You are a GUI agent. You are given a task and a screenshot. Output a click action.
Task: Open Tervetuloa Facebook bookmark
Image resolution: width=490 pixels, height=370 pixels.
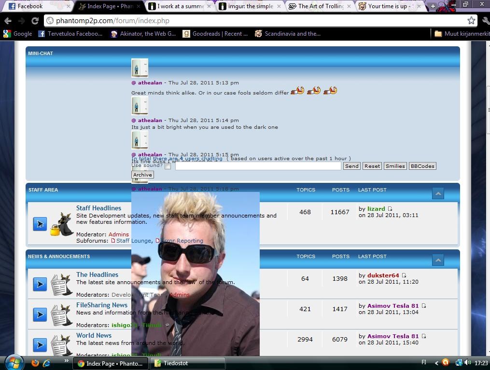coord(70,34)
